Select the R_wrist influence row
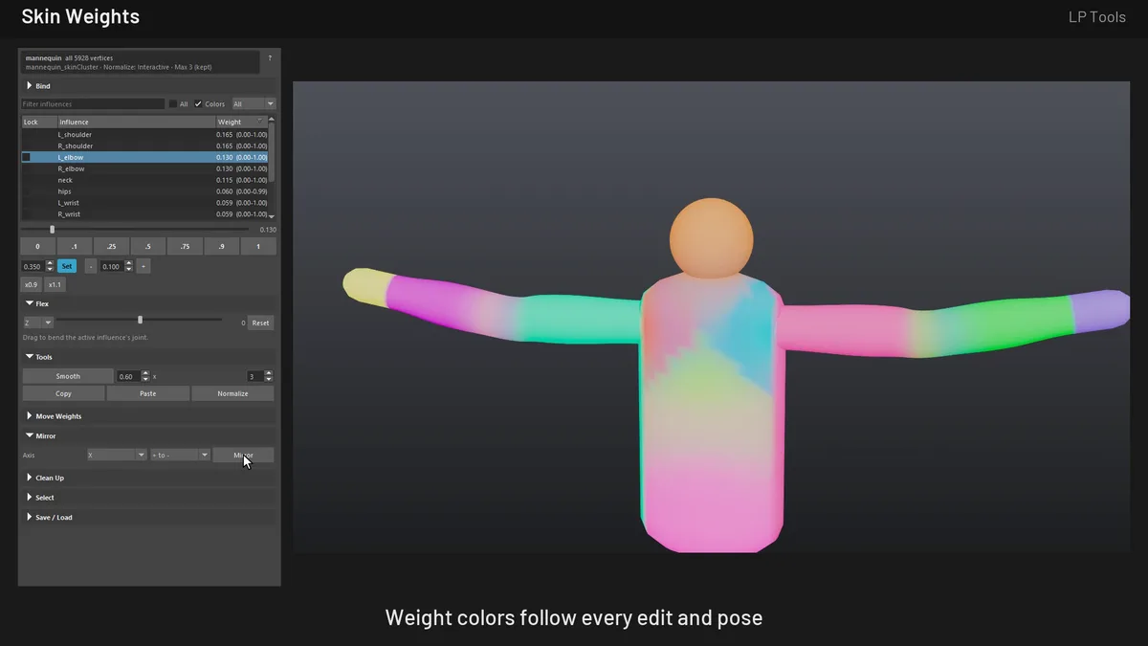 pyautogui.click(x=144, y=214)
